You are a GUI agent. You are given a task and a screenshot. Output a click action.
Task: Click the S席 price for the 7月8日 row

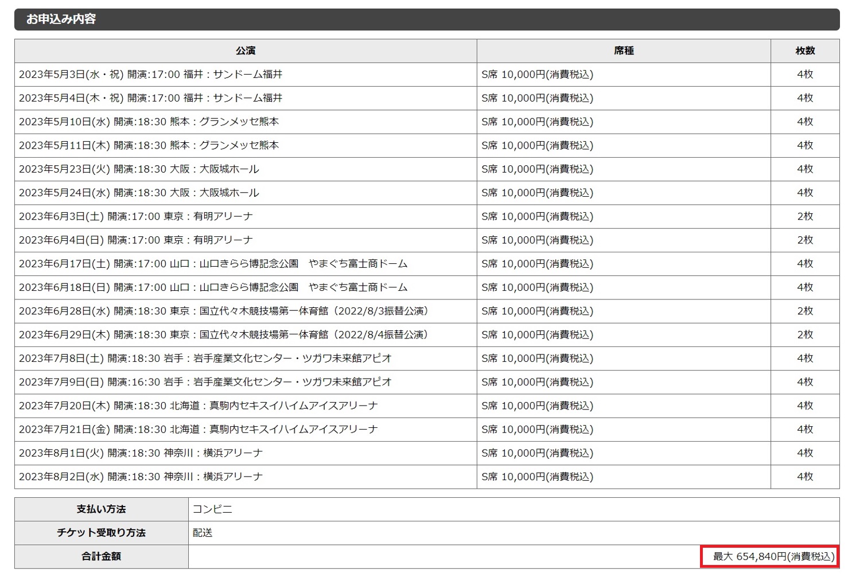pos(538,358)
